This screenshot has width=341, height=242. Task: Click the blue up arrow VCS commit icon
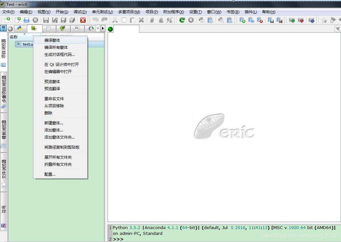point(312,20)
